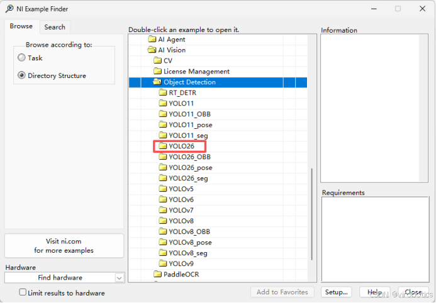The image size is (436, 303).
Task: Select the YOLO26_seg label
Action: (x=188, y=179)
